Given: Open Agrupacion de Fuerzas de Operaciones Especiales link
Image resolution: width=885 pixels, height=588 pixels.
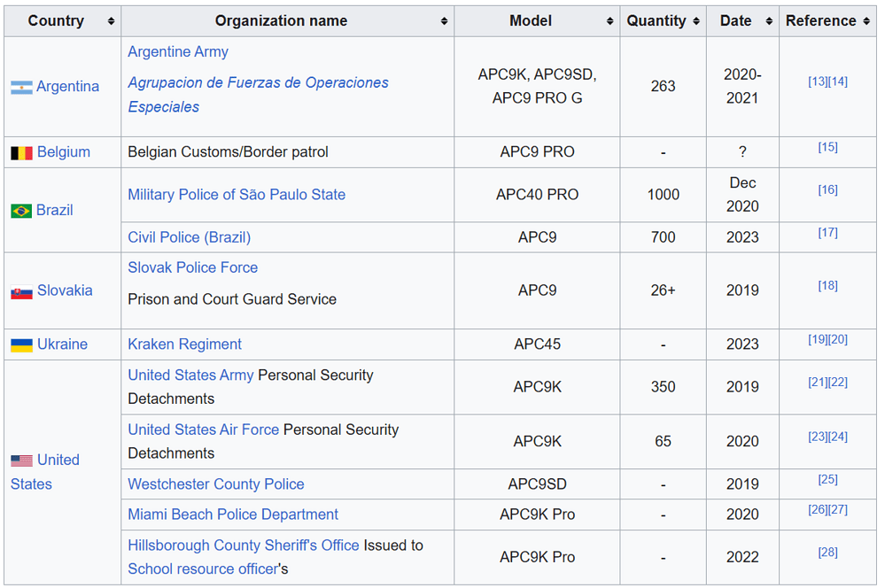Looking at the screenshot, I should [x=258, y=95].
